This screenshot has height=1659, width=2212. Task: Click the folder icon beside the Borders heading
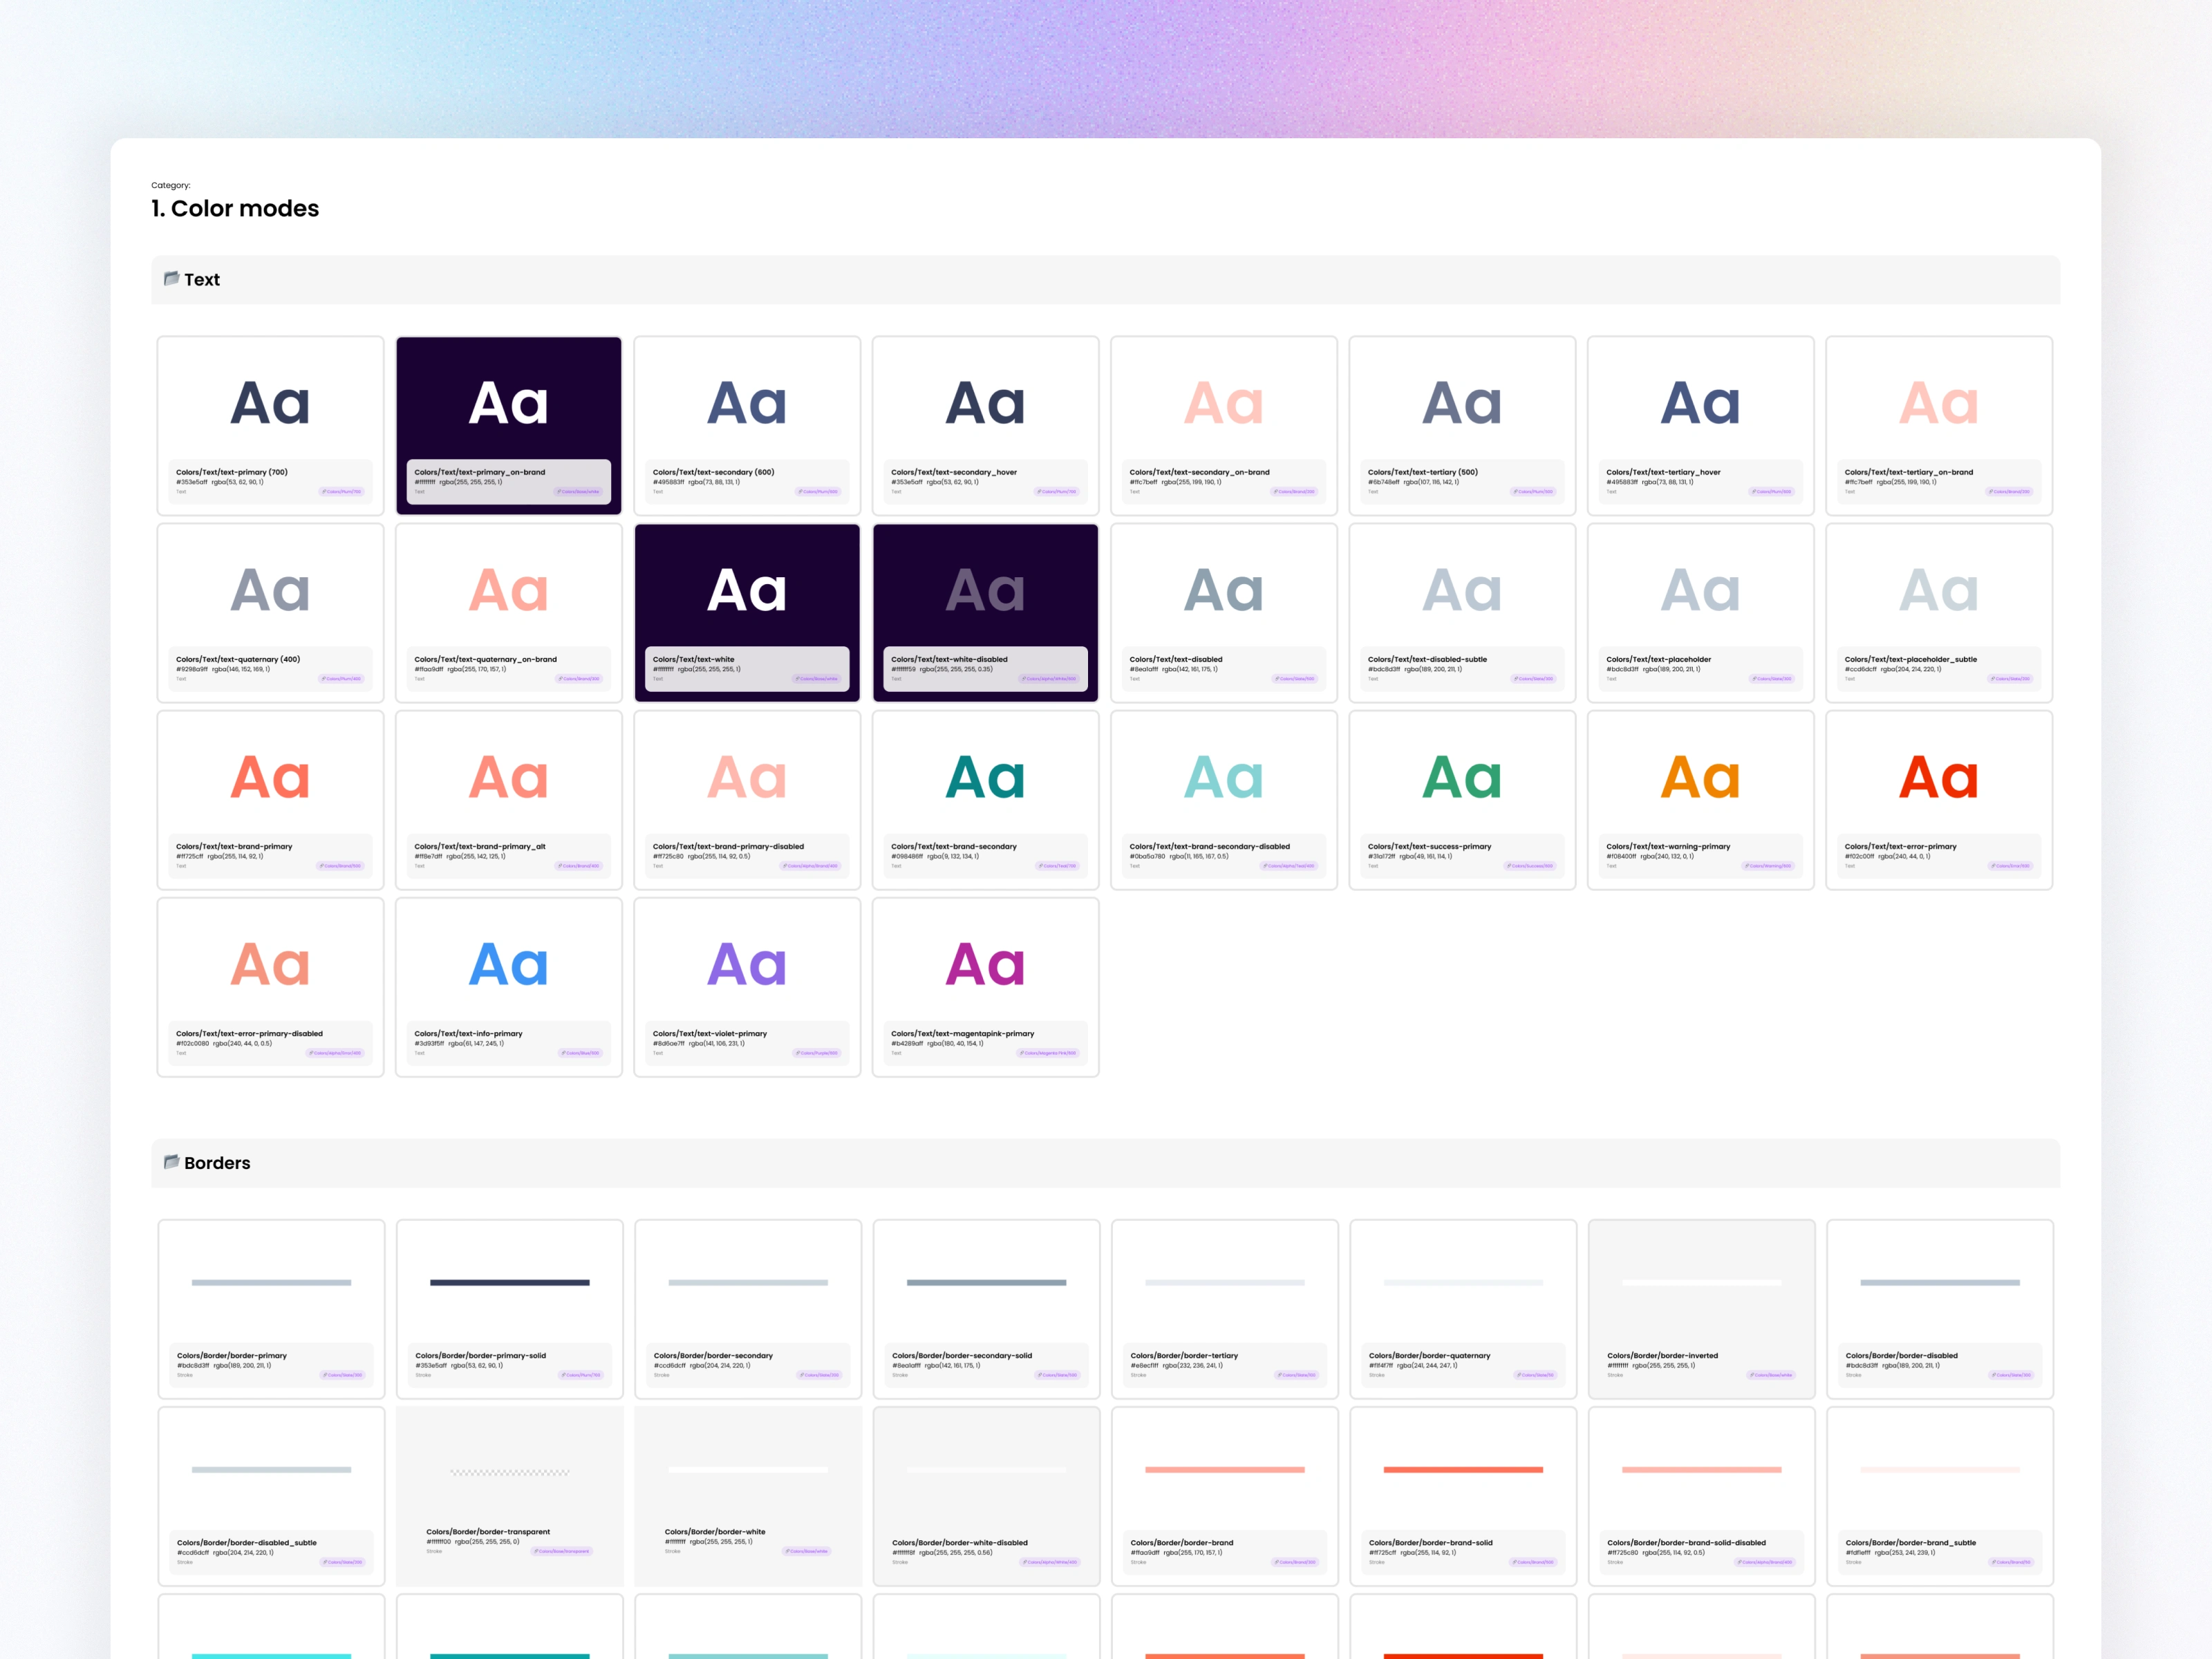(171, 1162)
